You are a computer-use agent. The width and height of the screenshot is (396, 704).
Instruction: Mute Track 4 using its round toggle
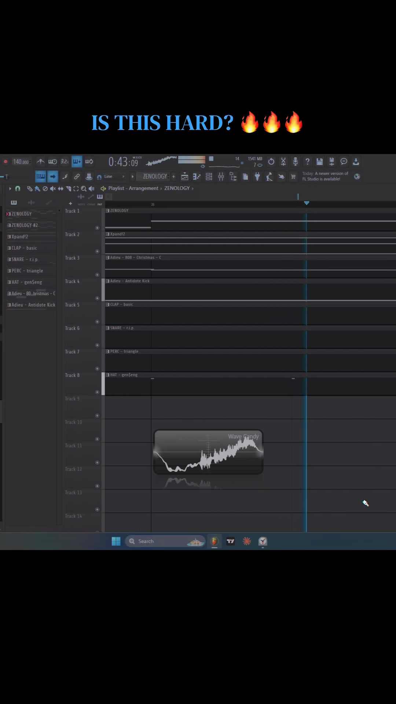(97, 298)
